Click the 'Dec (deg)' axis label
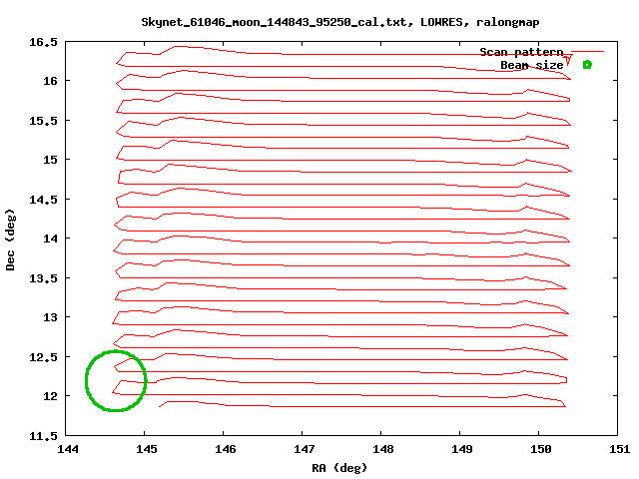This screenshot has width=639, height=479. pyautogui.click(x=10, y=239)
